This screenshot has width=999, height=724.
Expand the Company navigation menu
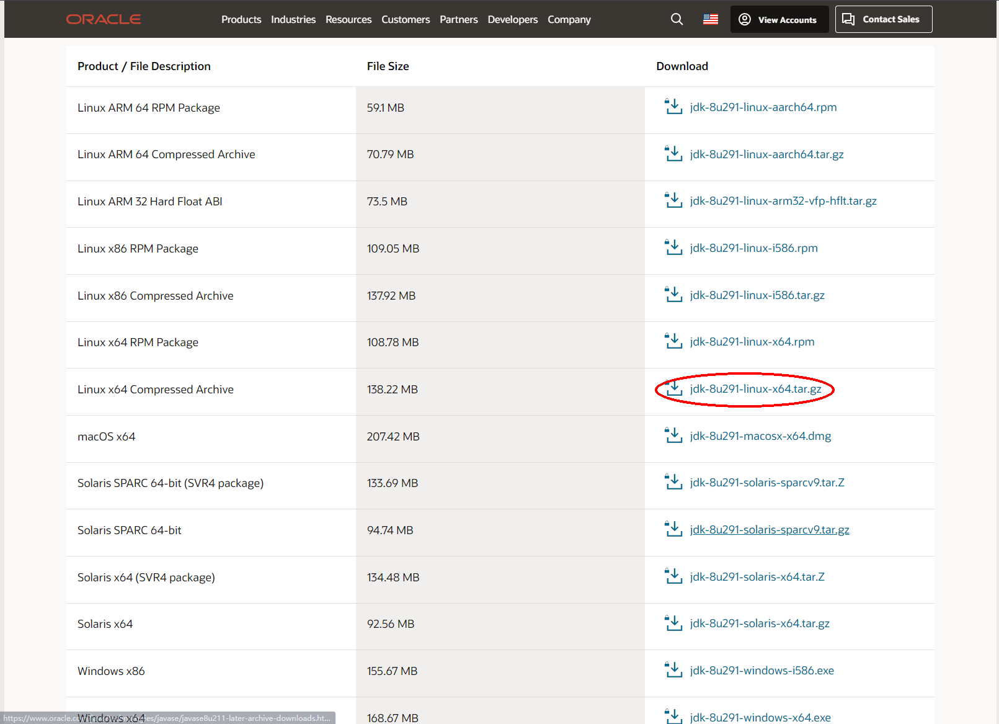[569, 19]
